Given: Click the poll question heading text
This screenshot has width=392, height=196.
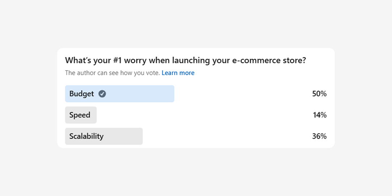Looking at the screenshot, I should 185,60.
